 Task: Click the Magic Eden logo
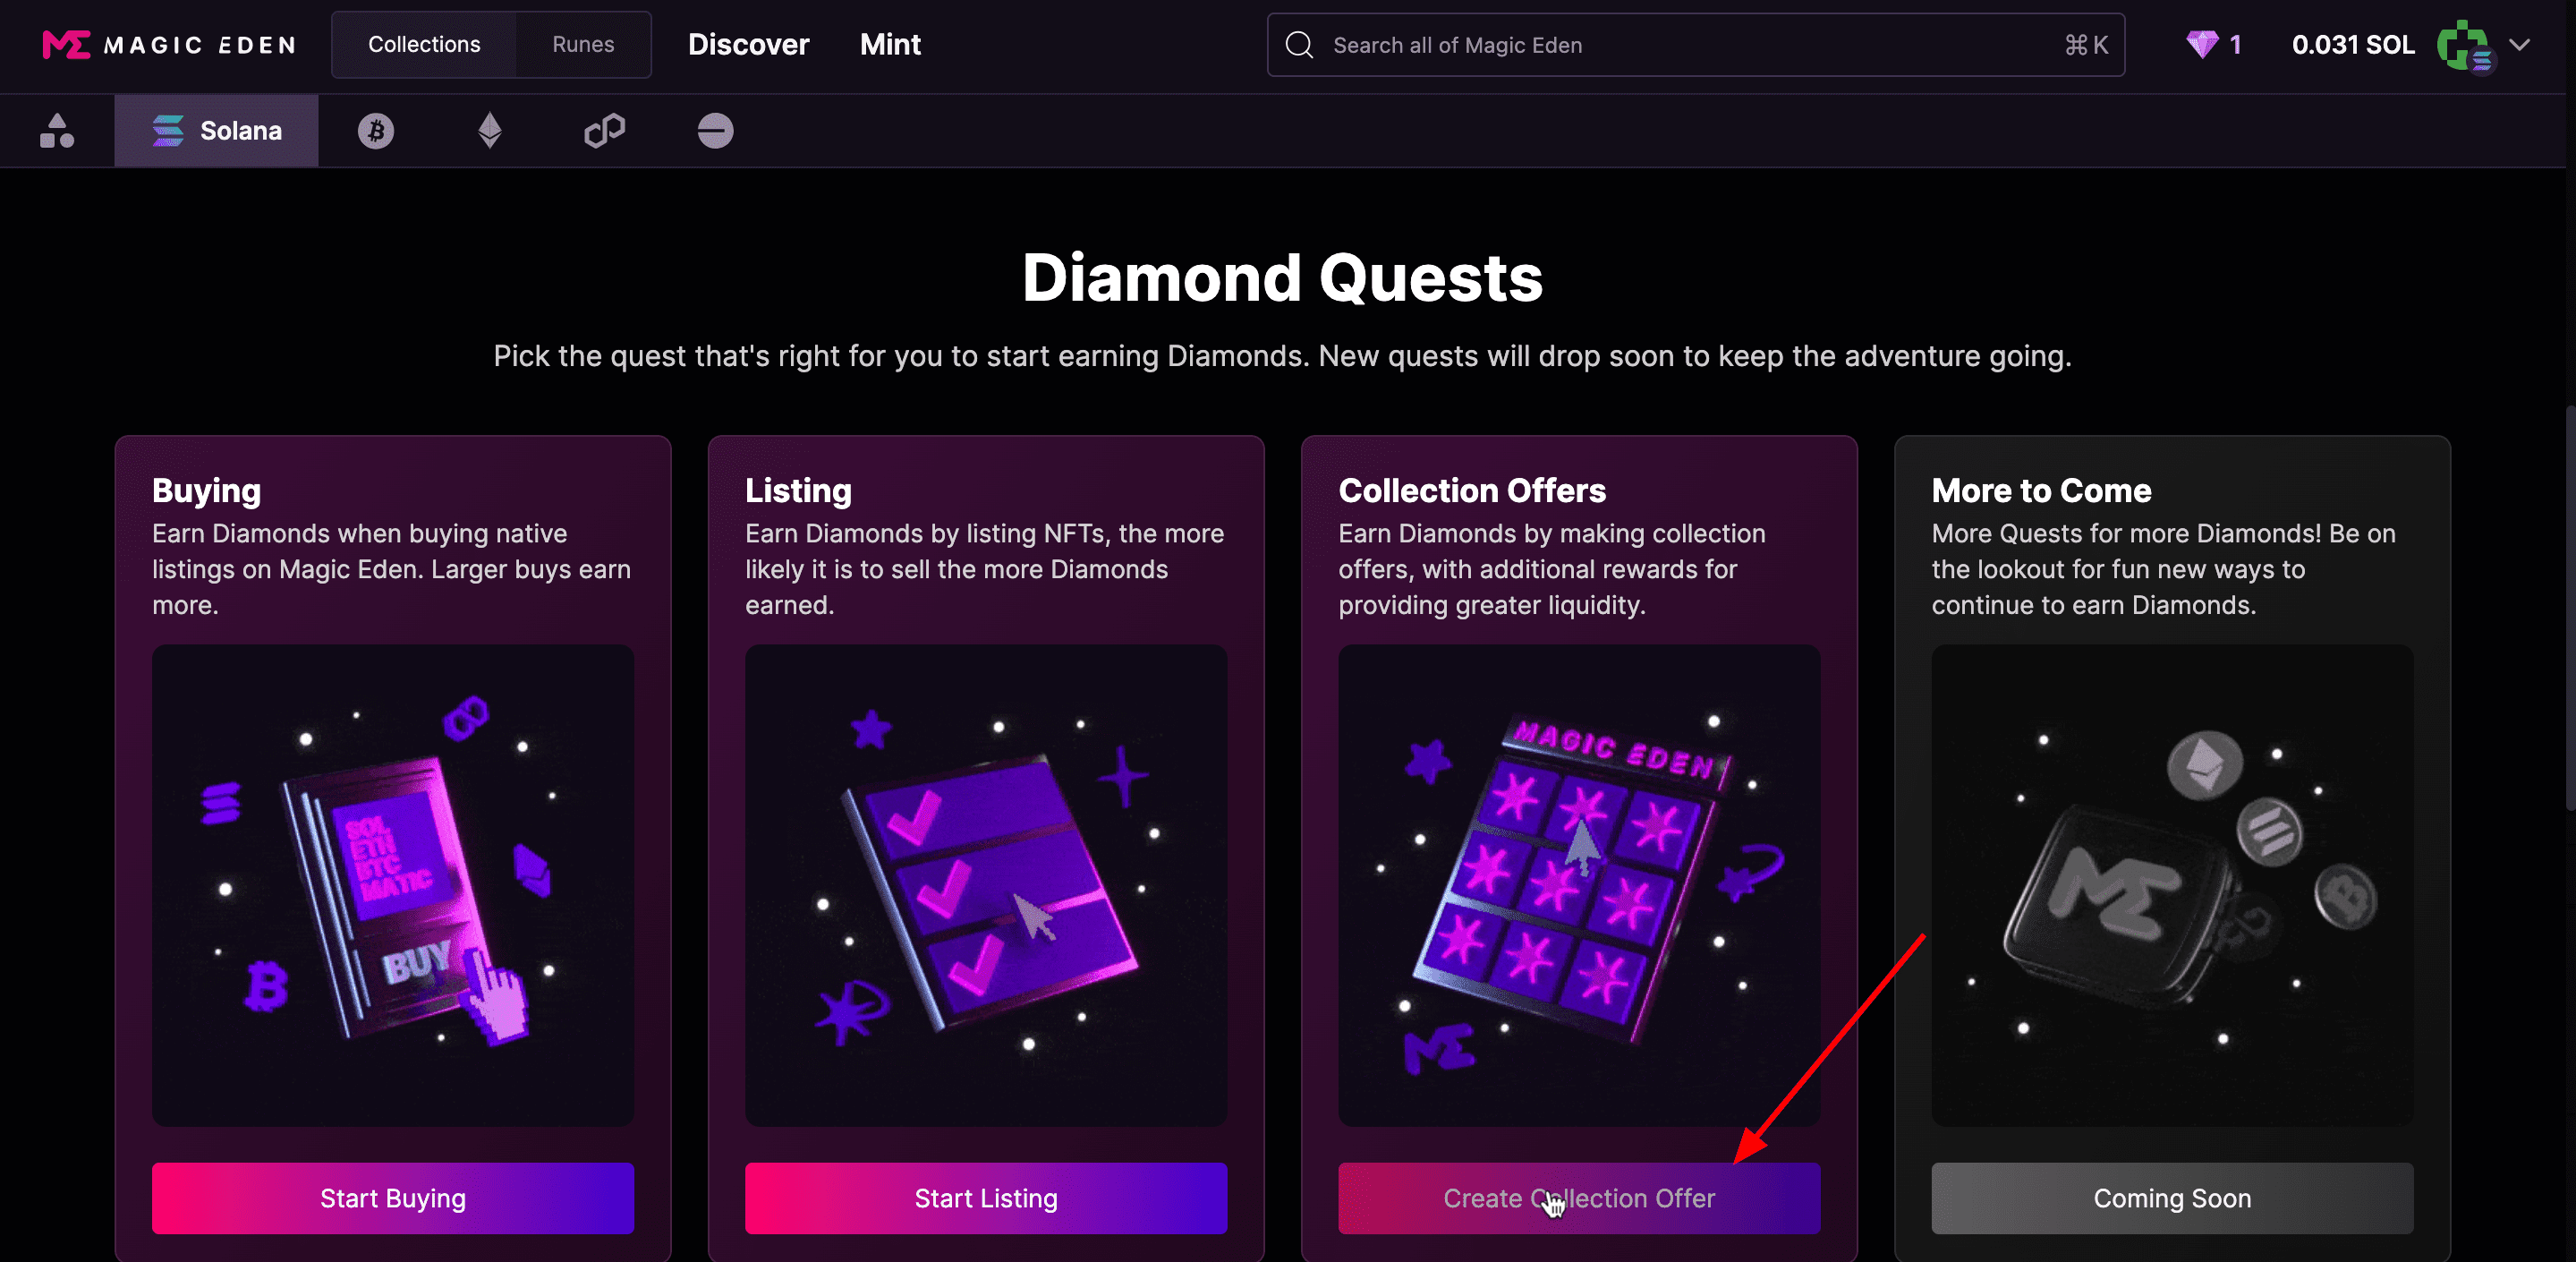[x=169, y=45]
